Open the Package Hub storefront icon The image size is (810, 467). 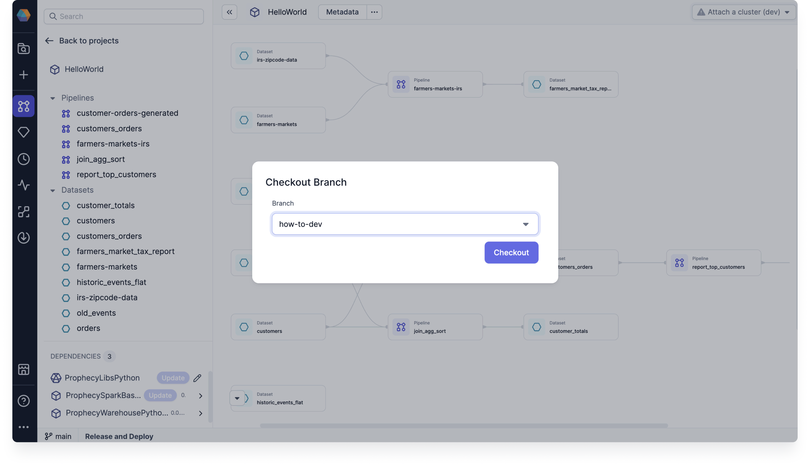(x=23, y=369)
